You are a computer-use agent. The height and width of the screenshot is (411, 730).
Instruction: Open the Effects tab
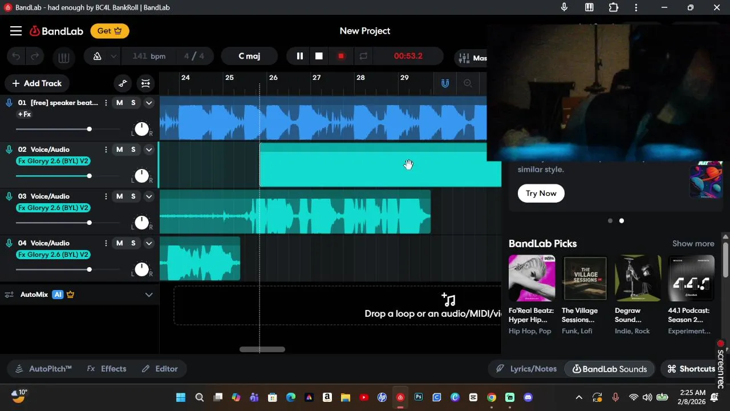click(107, 369)
